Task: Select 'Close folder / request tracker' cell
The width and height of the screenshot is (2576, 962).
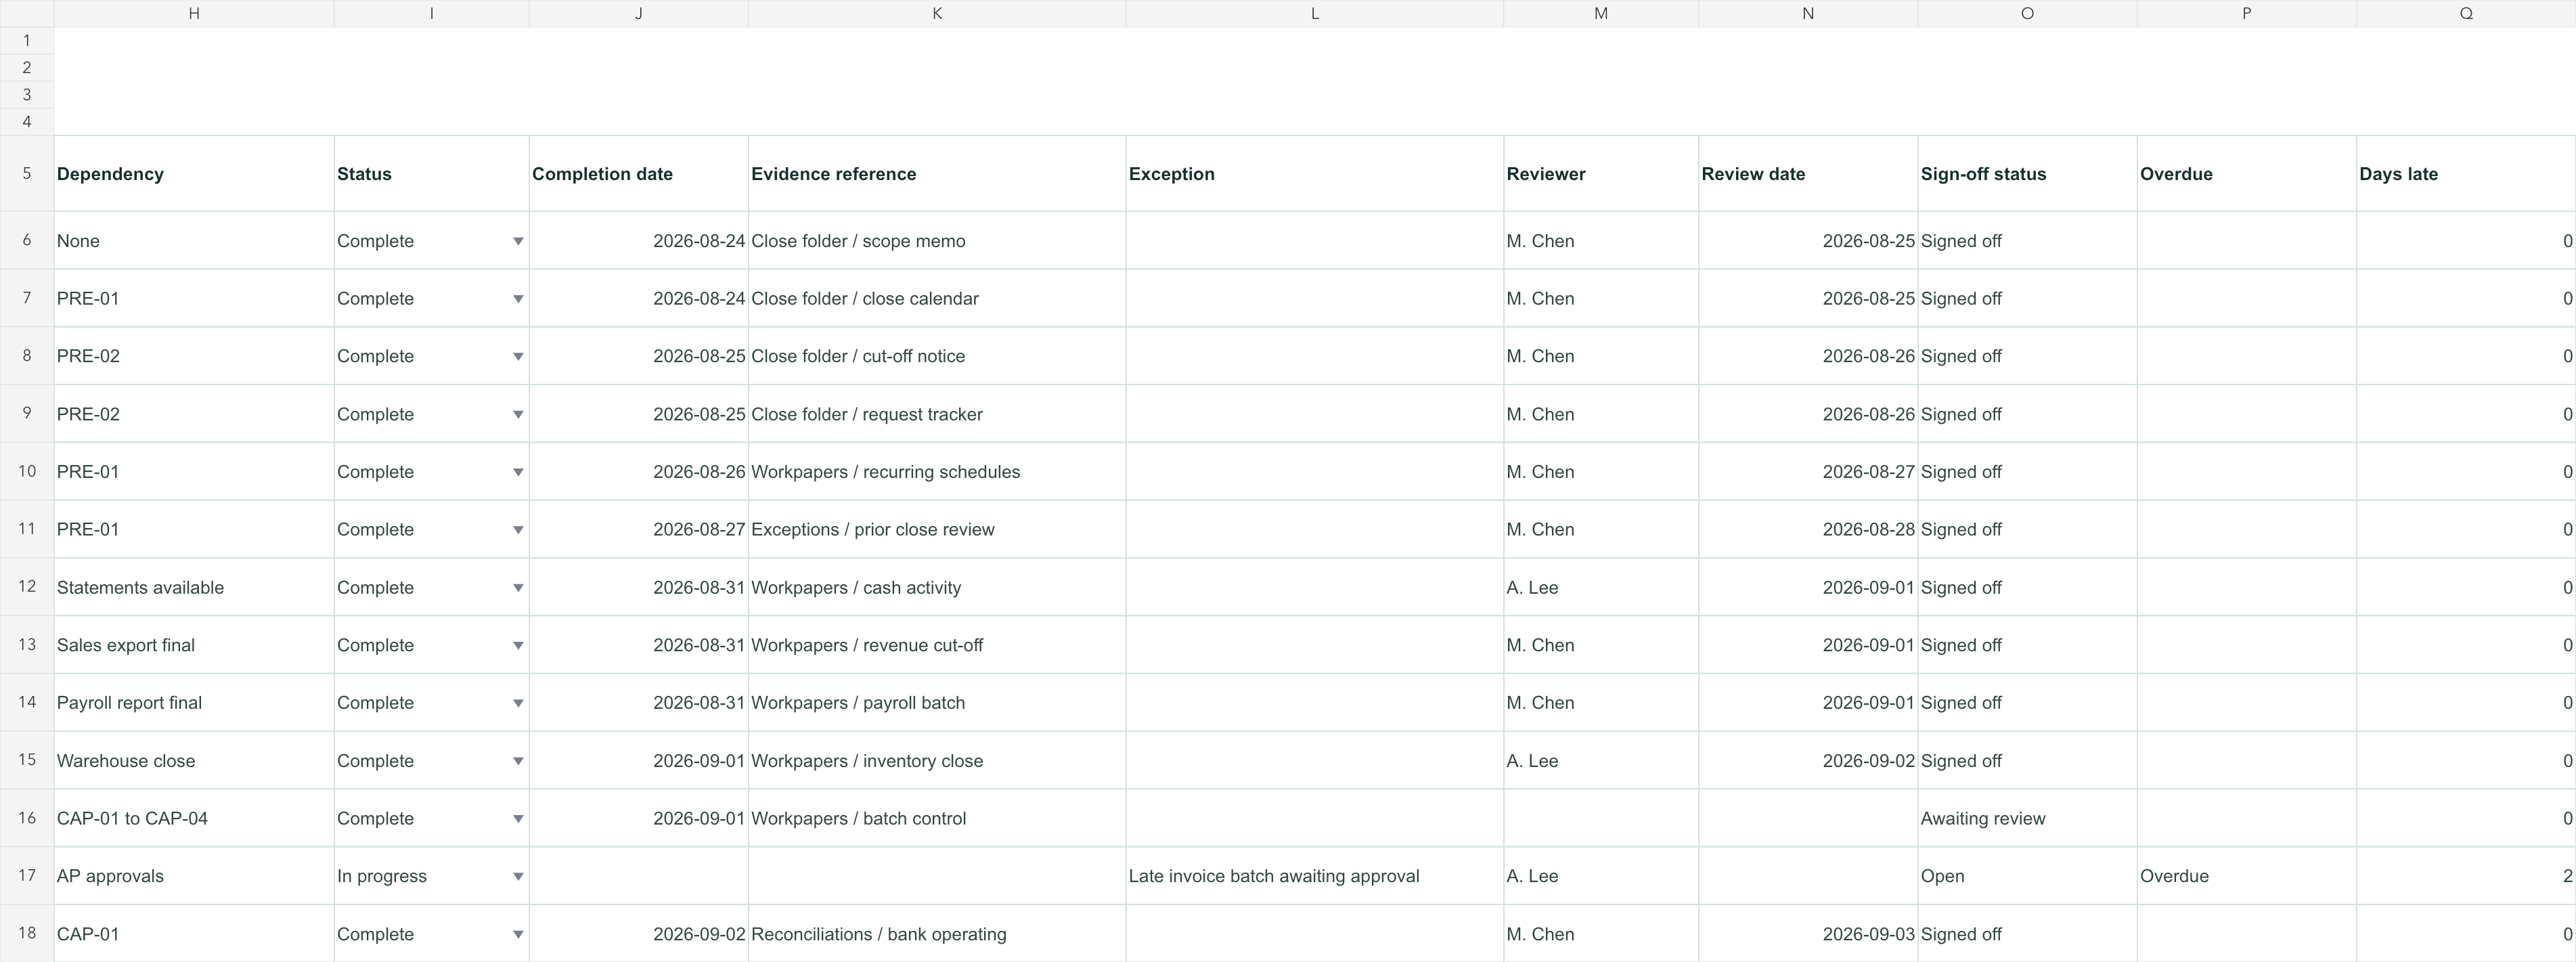Action: tap(937, 414)
